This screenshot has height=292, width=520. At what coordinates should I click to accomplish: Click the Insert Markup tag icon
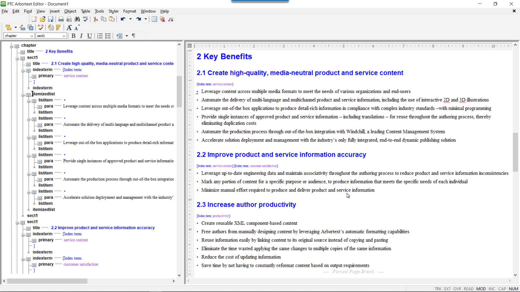coord(8,28)
